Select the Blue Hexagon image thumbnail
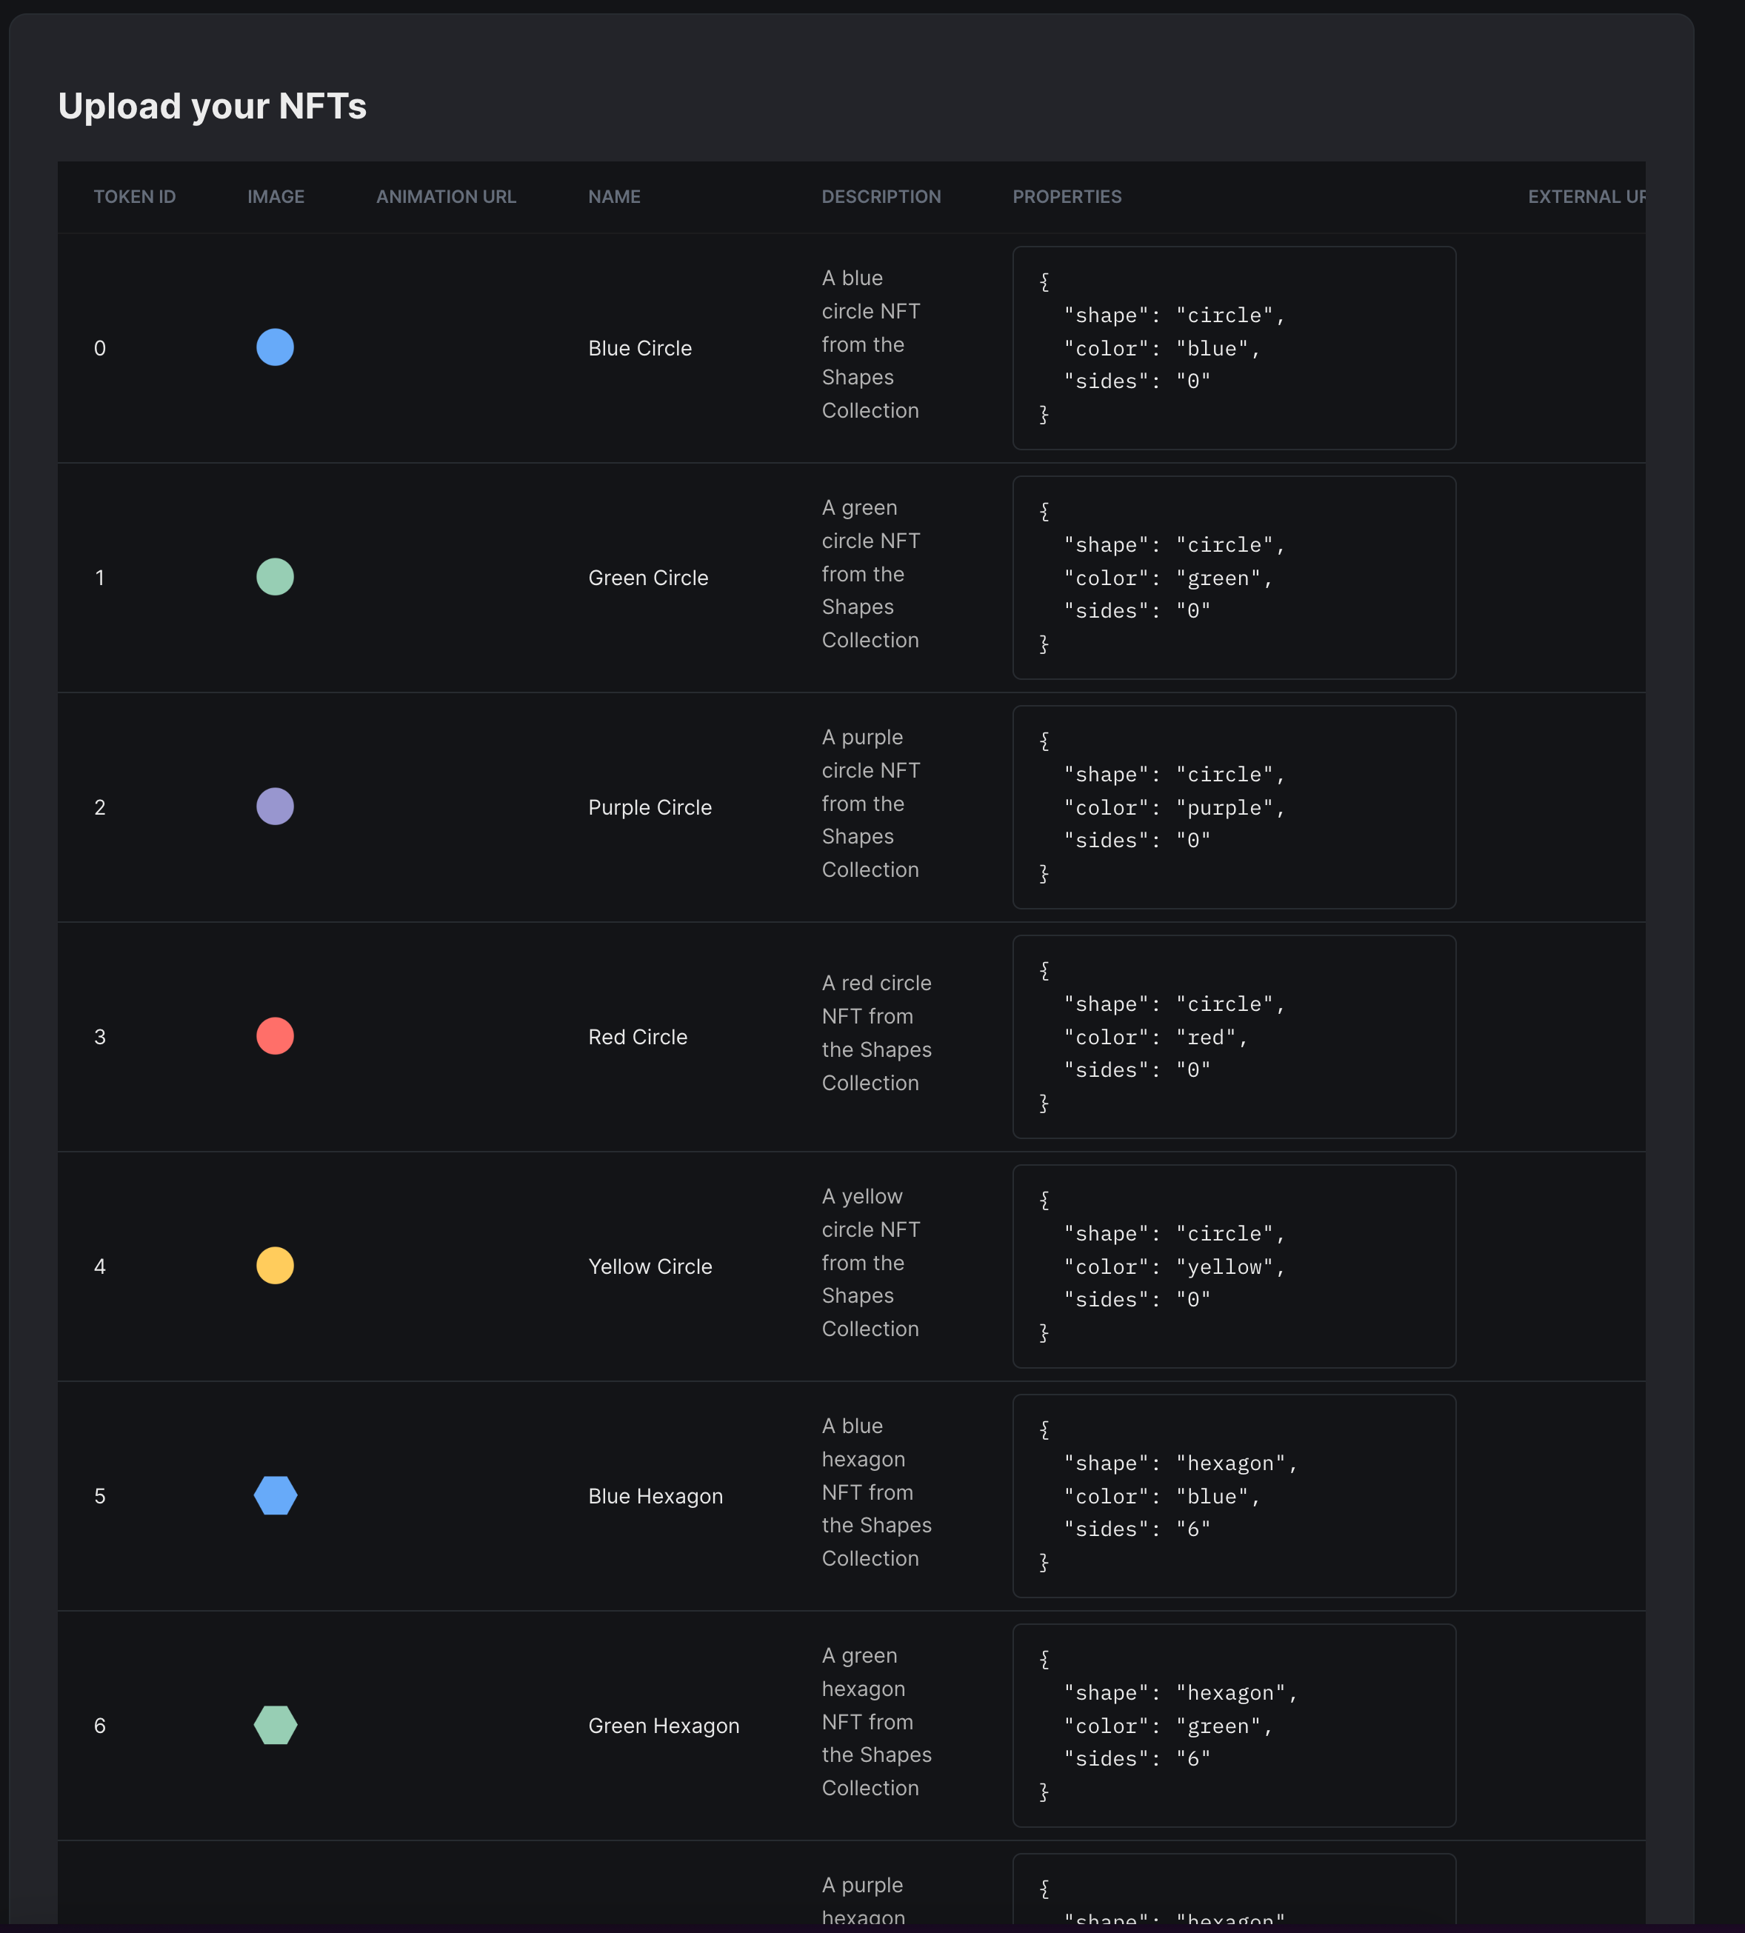This screenshot has width=1745, height=1933. click(276, 1496)
